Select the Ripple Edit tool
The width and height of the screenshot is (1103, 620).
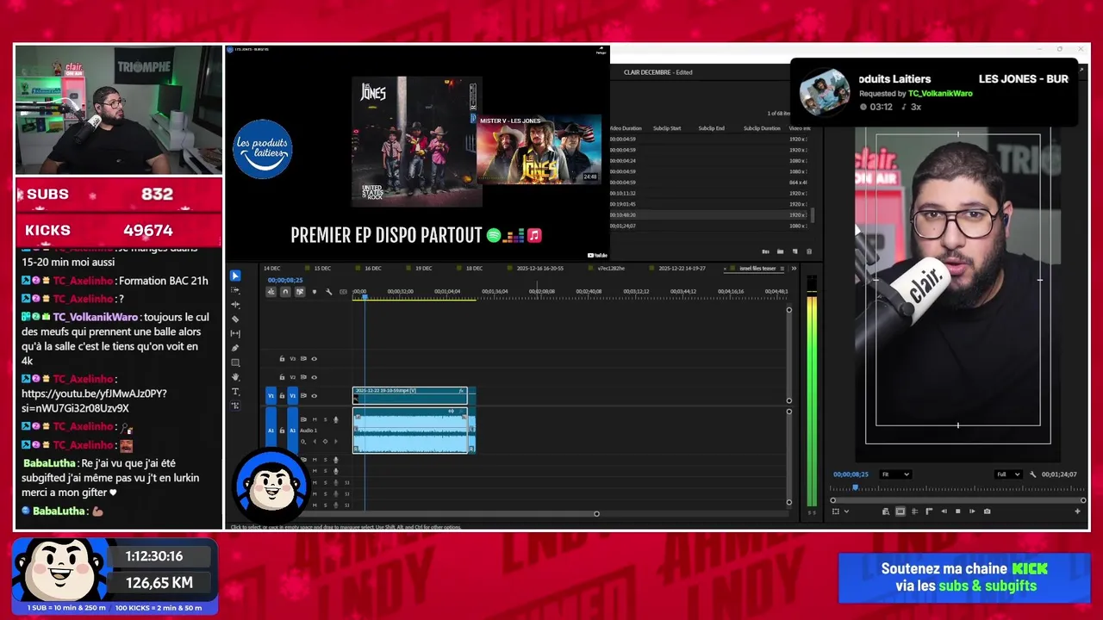point(236,305)
